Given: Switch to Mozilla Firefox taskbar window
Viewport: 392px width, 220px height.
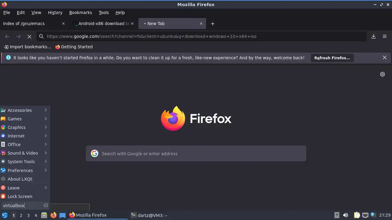Looking at the screenshot, I should pyautogui.click(x=98, y=215).
